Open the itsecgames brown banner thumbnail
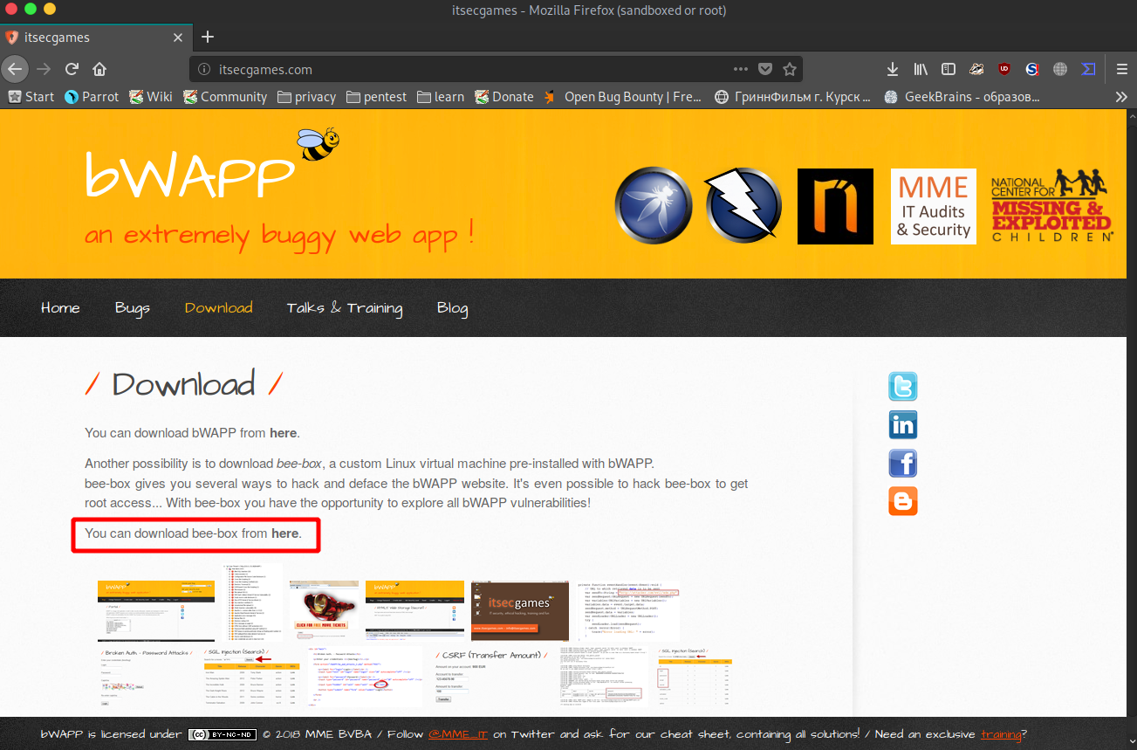1137x750 pixels. (520, 611)
